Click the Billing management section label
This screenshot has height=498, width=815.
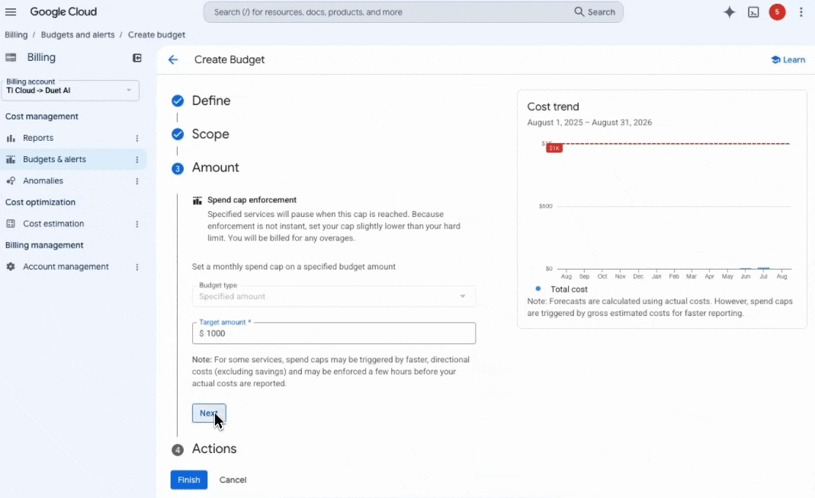pos(44,245)
